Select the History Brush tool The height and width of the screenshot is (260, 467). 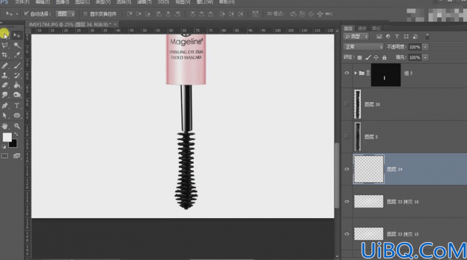click(17, 76)
